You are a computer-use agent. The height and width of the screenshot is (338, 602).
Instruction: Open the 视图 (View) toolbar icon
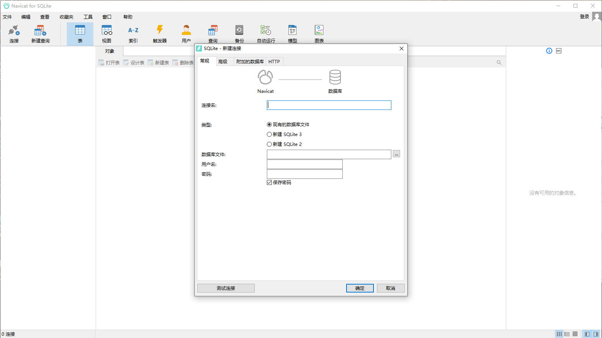[107, 34]
